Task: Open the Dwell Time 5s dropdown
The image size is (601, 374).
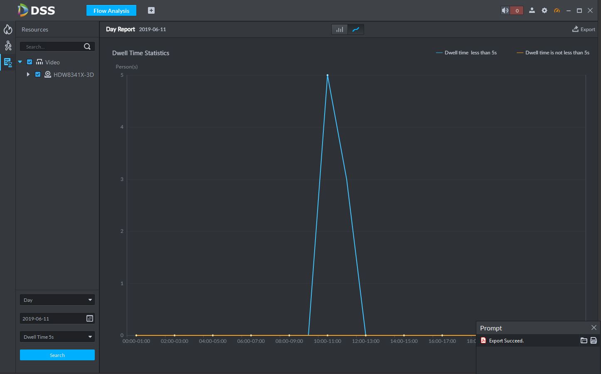Action: (57, 337)
